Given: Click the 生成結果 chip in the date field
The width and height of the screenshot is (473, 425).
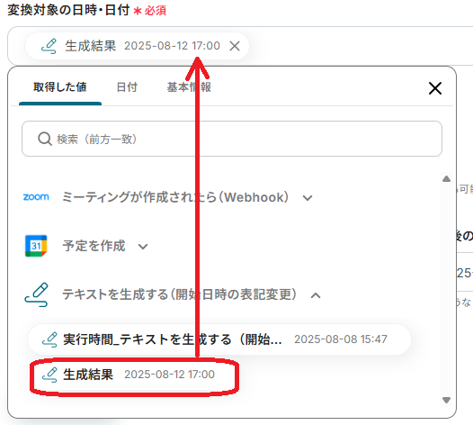Looking at the screenshot, I should click(137, 46).
